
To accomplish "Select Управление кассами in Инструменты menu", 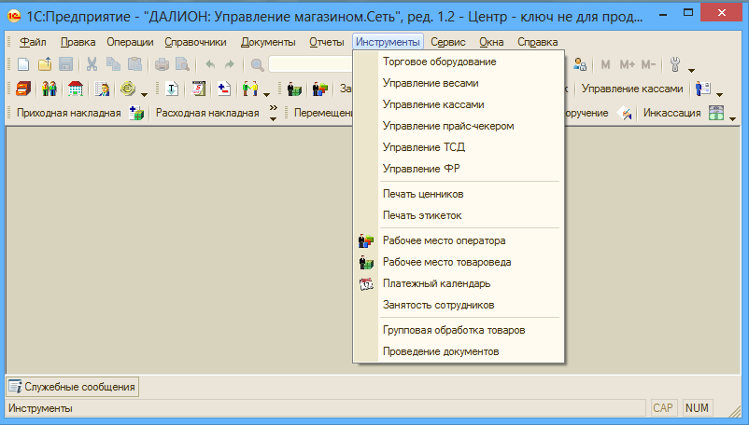I will click(x=459, y=104).
